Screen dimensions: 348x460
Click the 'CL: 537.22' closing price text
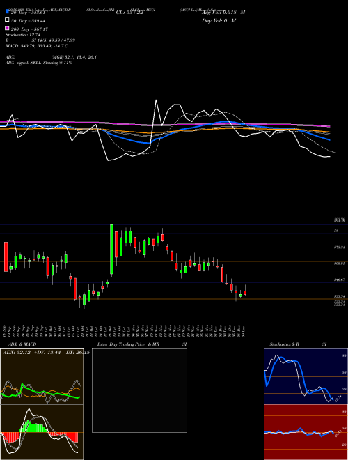pos(129,13)
